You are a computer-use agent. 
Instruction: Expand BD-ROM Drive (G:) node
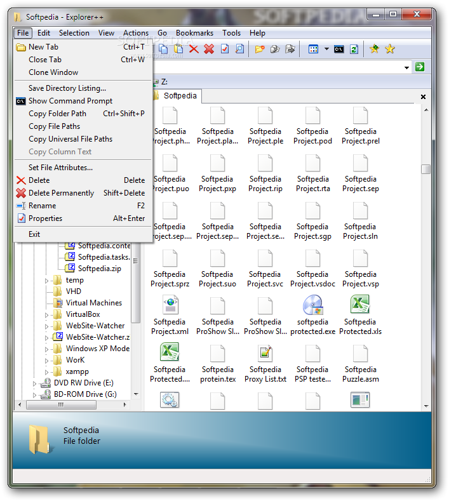(34, 395)
